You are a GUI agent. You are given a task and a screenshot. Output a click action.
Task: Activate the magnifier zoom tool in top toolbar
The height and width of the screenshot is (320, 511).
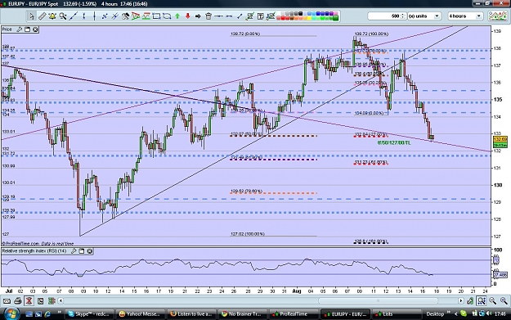63,16
